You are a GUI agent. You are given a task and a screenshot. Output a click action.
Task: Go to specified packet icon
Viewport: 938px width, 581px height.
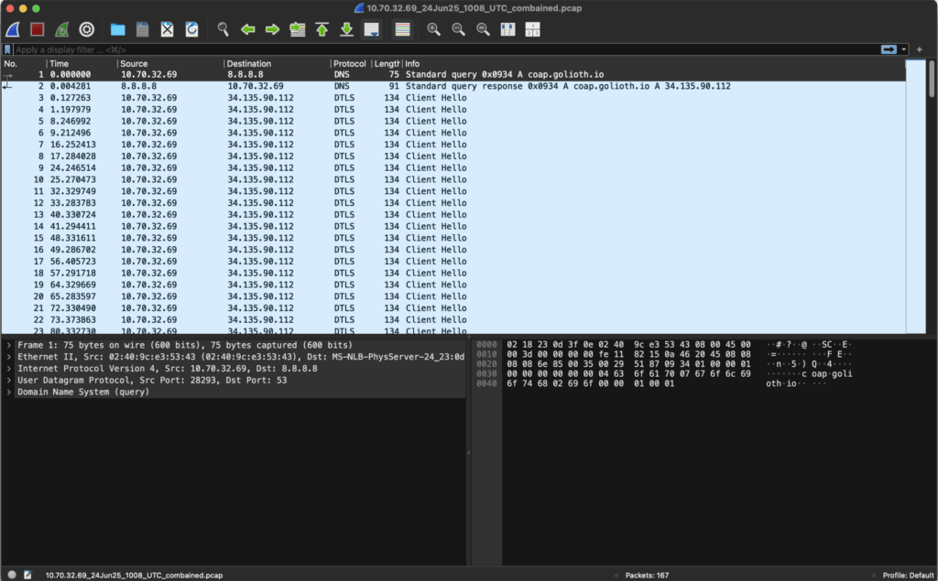[298, 29]
